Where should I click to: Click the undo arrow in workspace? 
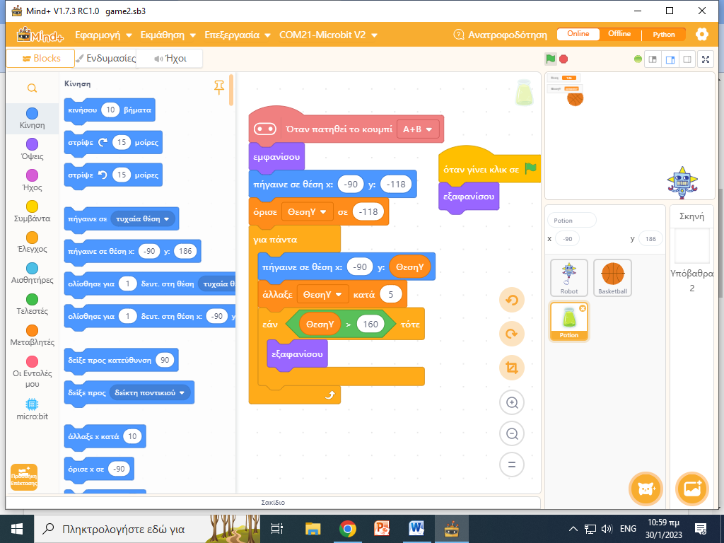pyautogui.click(x=511, y=300)
